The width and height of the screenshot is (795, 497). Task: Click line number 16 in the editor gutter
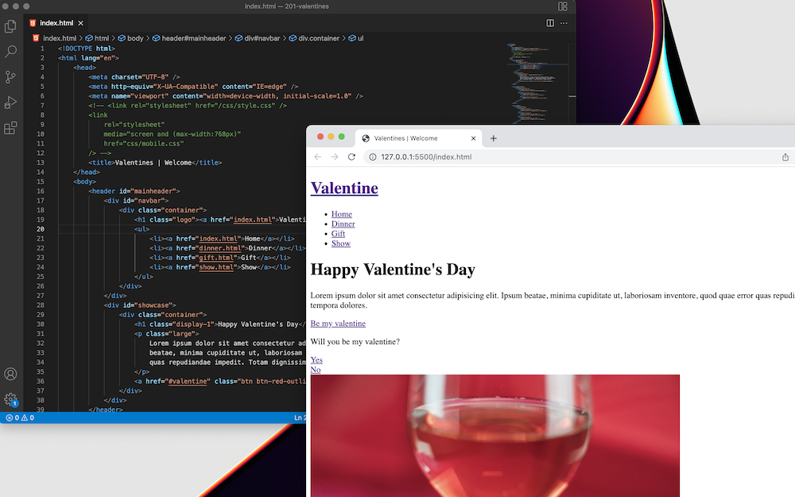click(41, 191)
